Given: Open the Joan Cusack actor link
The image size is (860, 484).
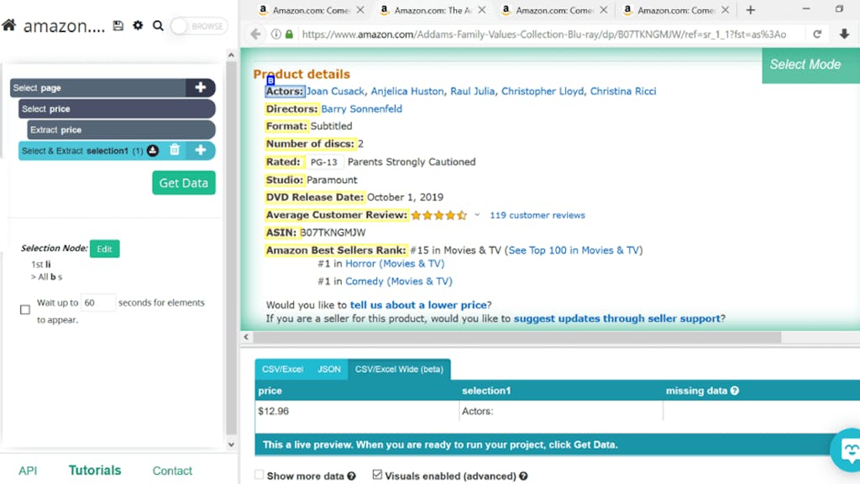Looking at the screenshot, I should (335, 91).
